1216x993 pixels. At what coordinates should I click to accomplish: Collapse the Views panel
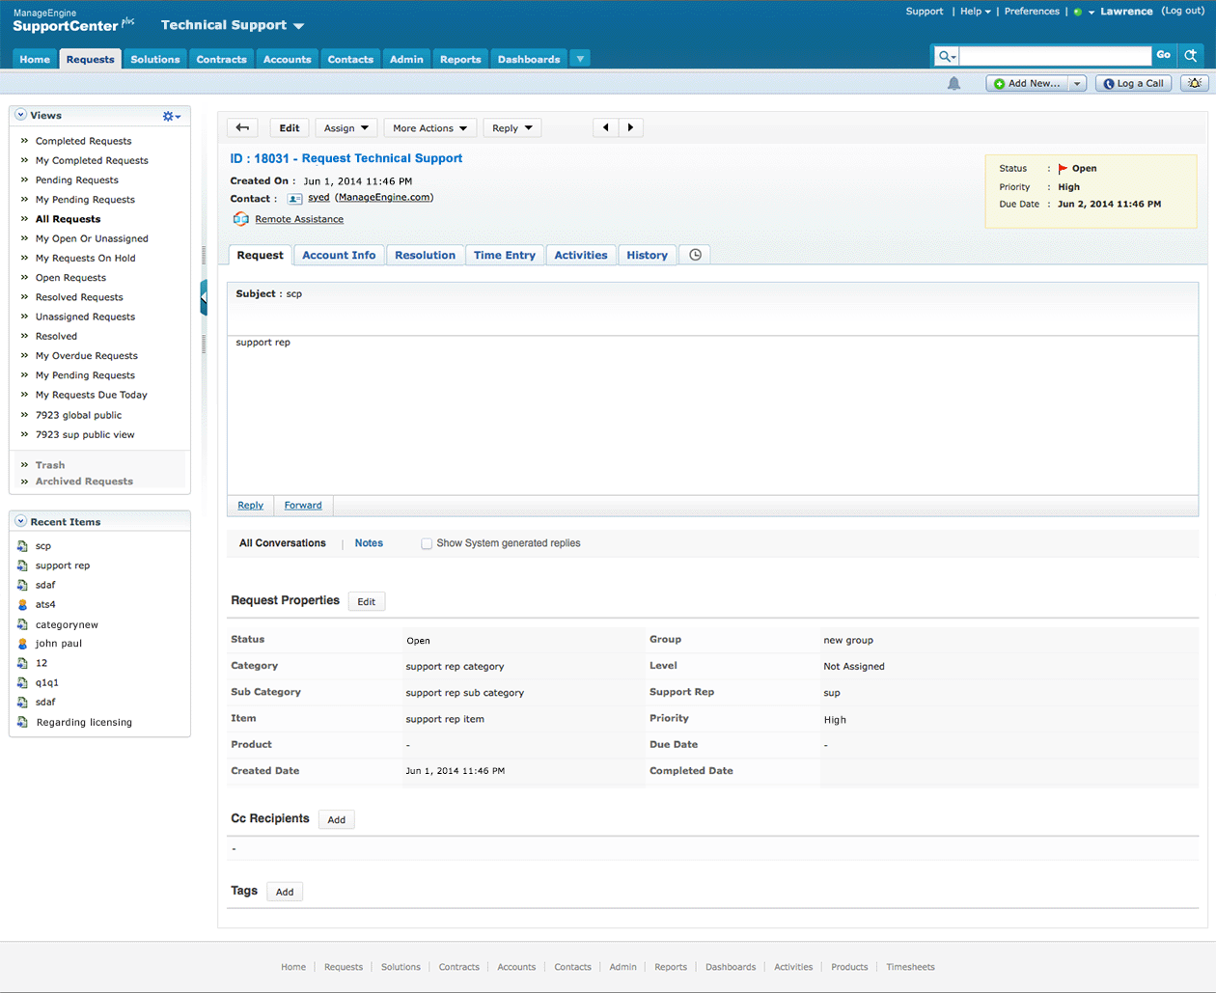coord(20,115)
